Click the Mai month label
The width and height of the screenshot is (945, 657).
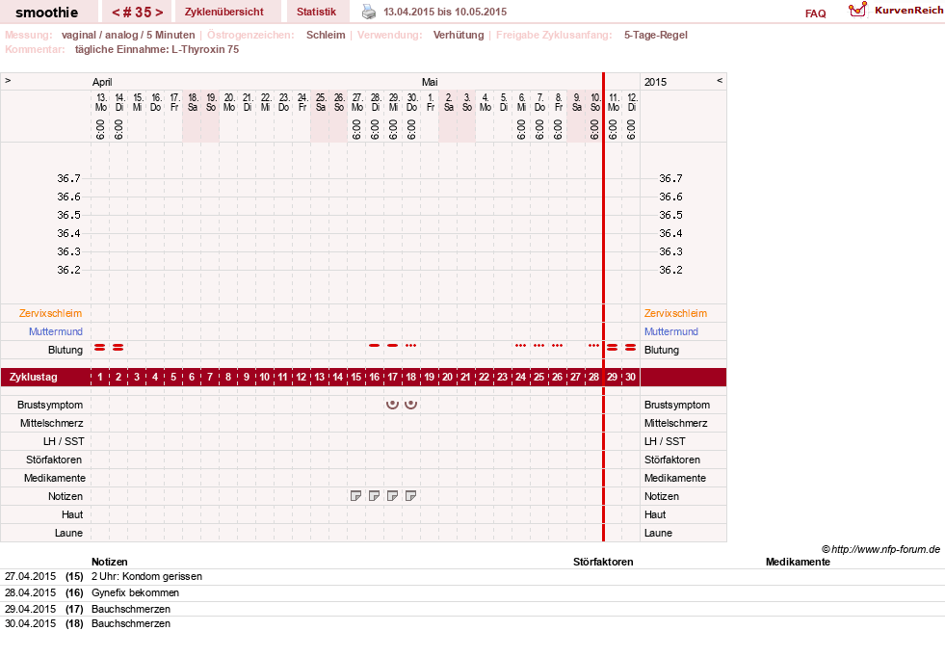pos(430,82)
